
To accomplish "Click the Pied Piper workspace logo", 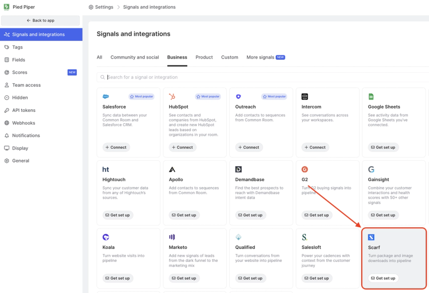I will pos(7,7).
